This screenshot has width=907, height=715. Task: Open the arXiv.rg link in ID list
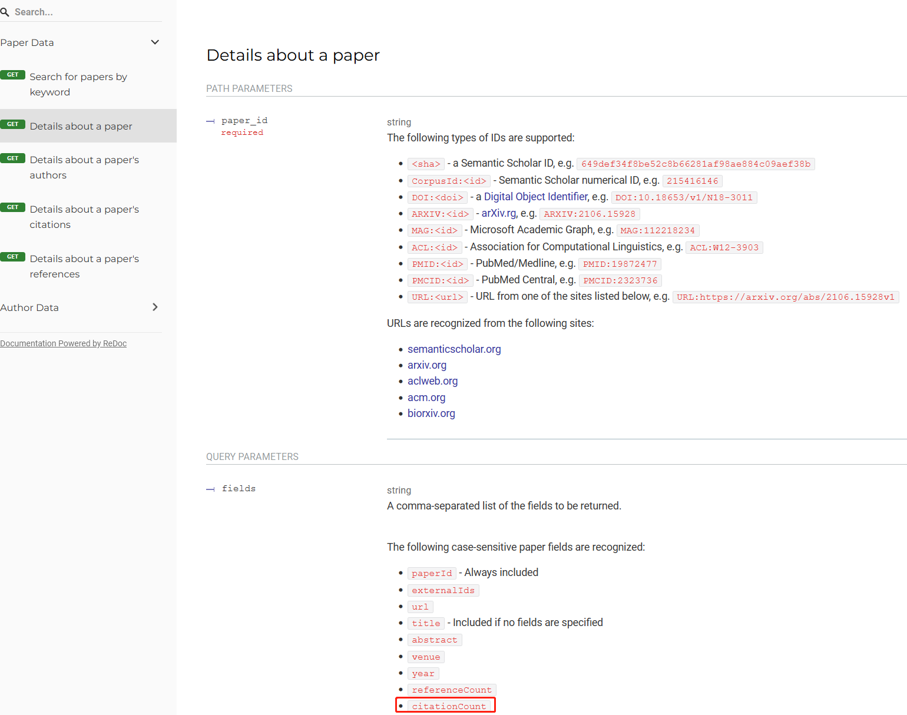[499, 213]
